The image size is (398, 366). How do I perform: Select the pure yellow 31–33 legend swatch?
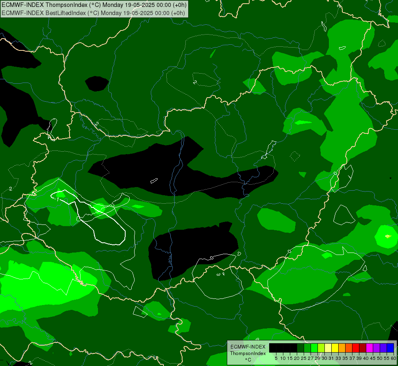[x=335, y=348]
